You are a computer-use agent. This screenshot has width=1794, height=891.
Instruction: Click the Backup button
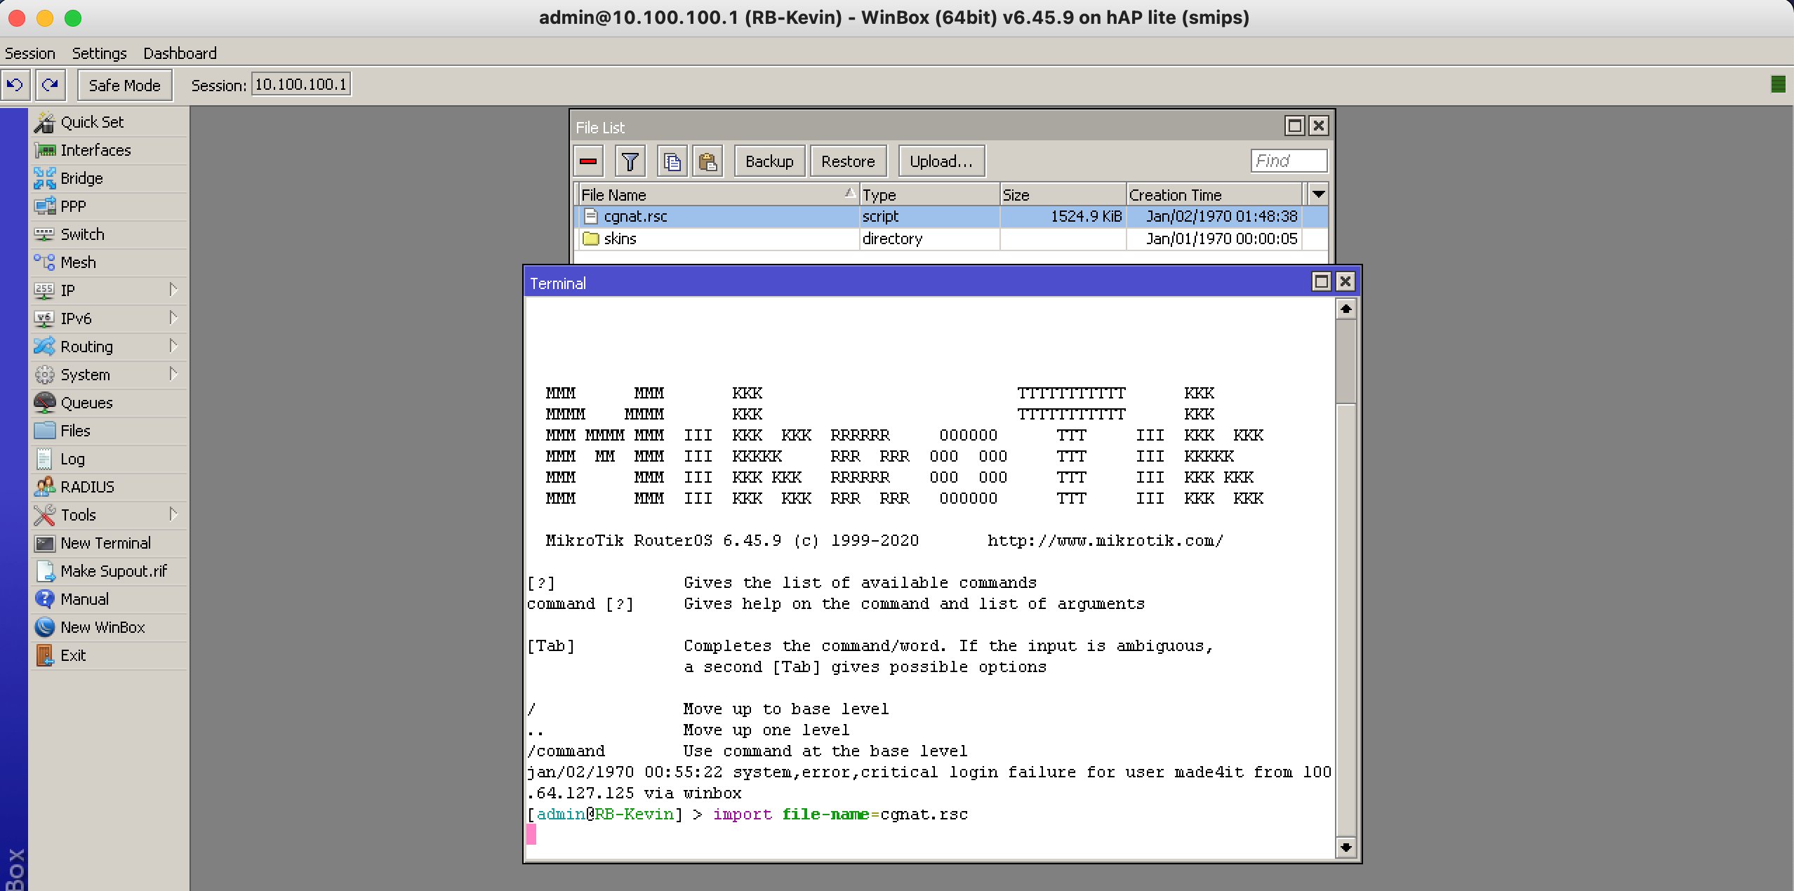tap(769, 161)
